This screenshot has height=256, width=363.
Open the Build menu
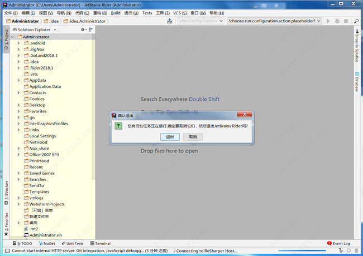click(116, 13)
